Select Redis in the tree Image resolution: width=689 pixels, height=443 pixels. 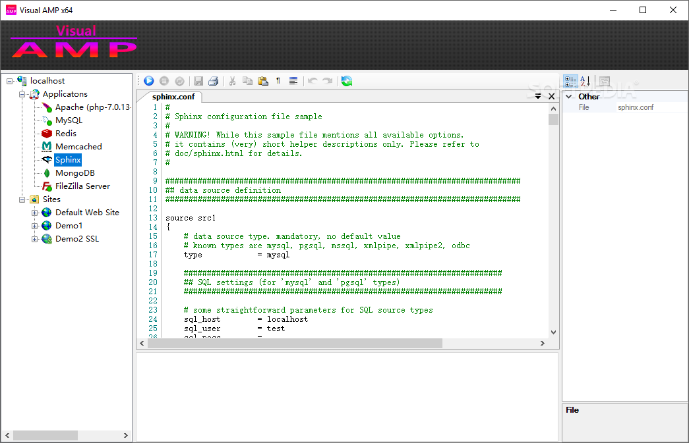coord(65,134)
